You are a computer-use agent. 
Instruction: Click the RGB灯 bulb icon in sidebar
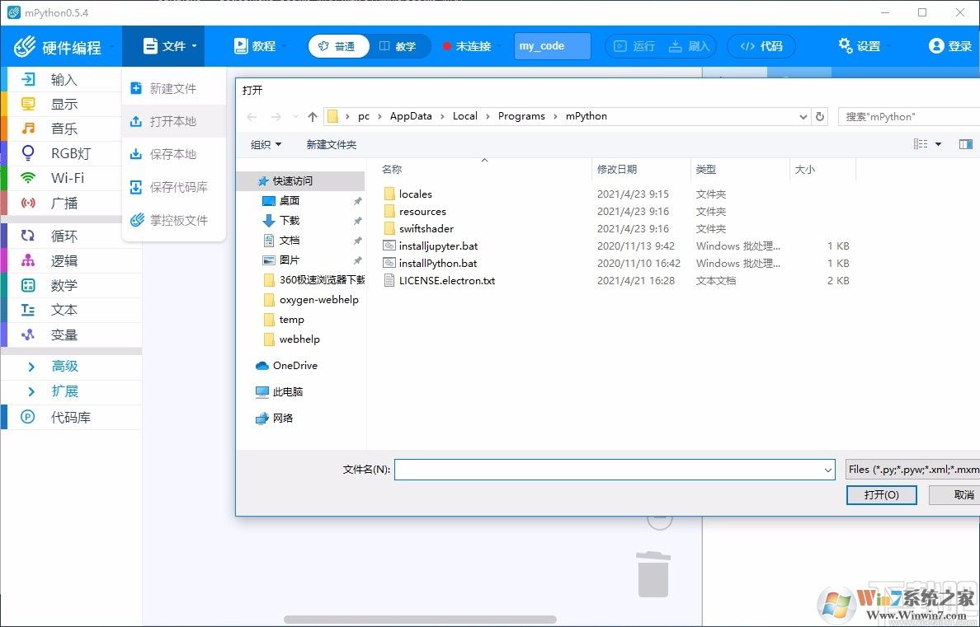28,153
